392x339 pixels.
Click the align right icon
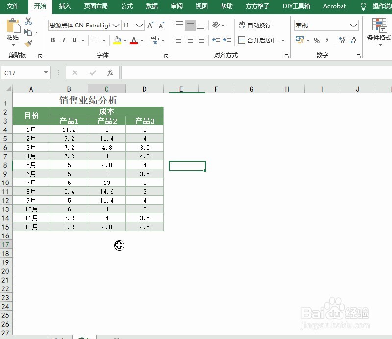click(x=201, y=40)
